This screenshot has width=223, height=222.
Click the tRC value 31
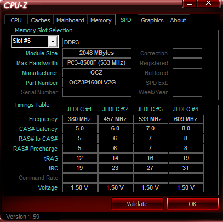pos(186,168)
